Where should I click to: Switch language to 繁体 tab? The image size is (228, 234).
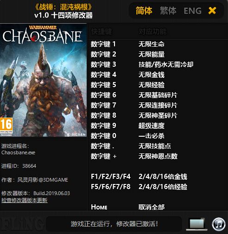pyautogui.click(x=168, y=11)
